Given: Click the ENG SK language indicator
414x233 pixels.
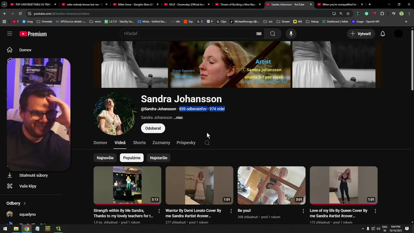Looking at the screenshot, I should tap(385, 229).
